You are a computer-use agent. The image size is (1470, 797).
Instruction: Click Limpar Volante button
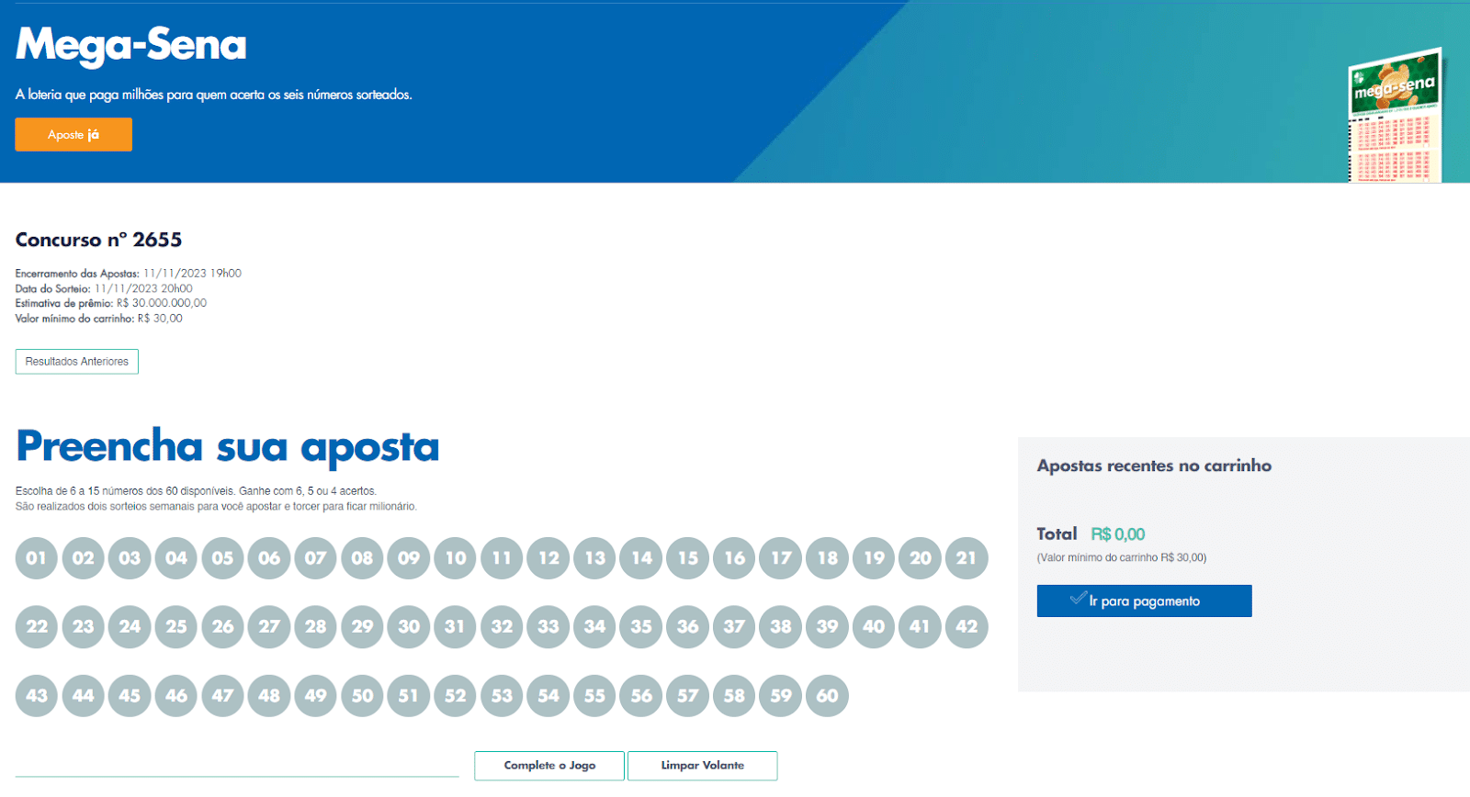coord(703,766)
